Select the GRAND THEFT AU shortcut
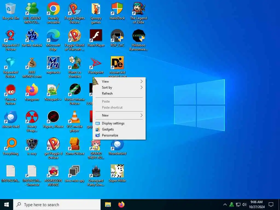 coord(96,150)
